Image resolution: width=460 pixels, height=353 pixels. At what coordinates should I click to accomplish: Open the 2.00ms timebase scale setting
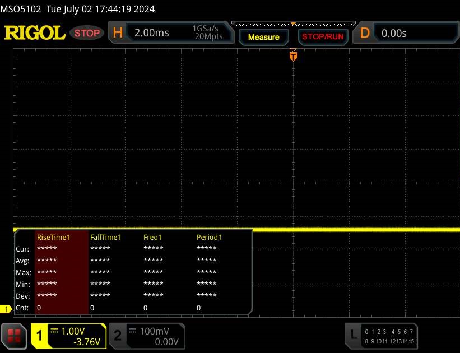152,33
